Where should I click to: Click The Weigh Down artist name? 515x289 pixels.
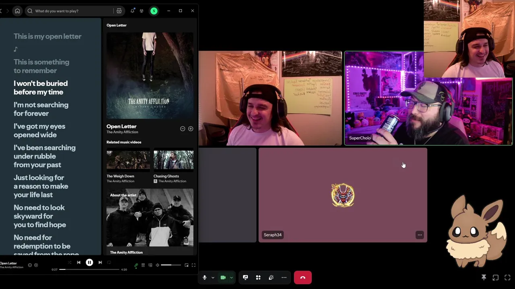[x=121, y=181]
